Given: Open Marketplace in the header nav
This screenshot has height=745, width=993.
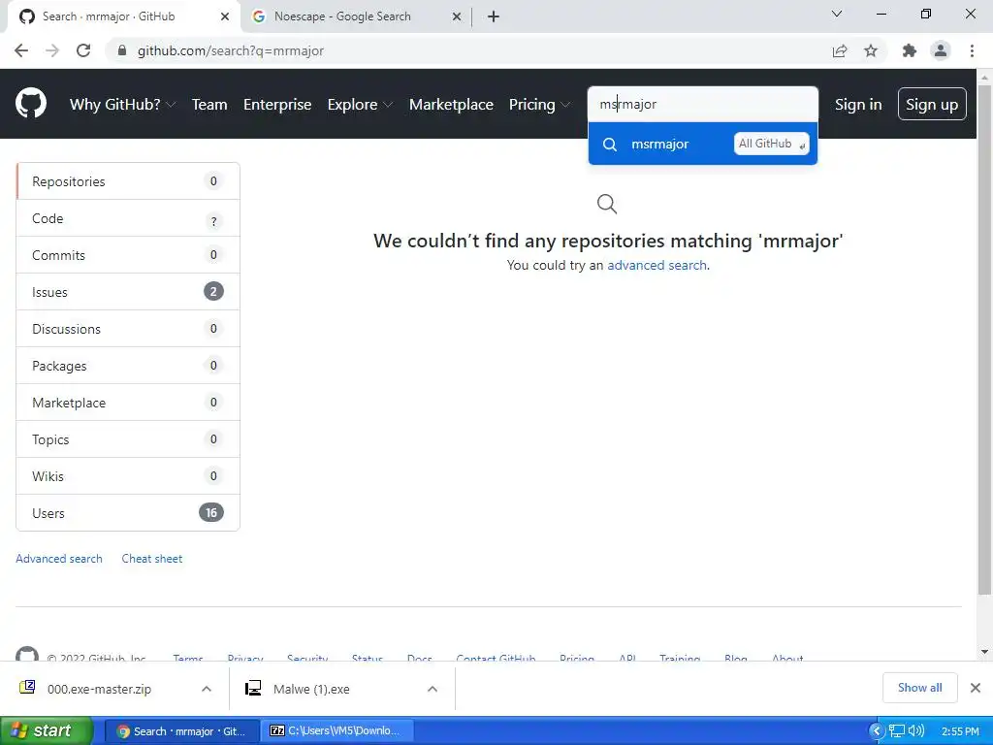Looking at the screenshot, I should (451, 105).
